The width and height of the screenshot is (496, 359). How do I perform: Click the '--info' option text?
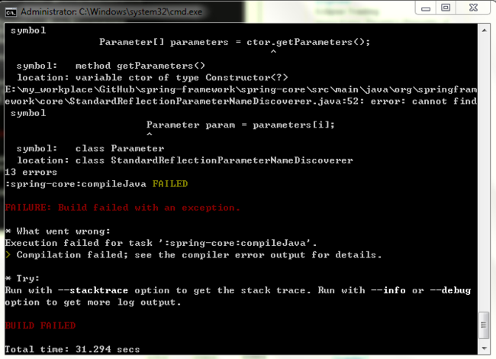[388, 290]
